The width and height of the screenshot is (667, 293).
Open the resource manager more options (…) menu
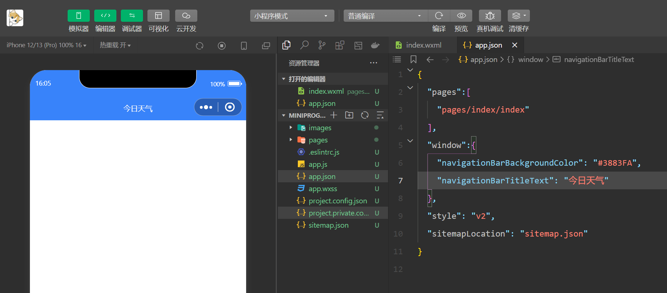pos(374,63)
